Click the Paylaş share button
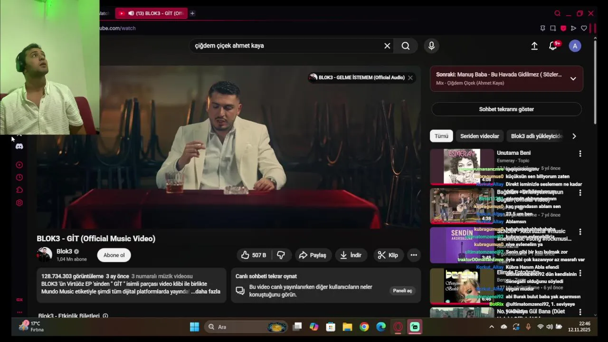This screenshot has height=342, width=608. (x=312, y=255)
